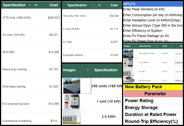The image size is (184, 126).
Task: Open the Specification chevron in the small thumbnail table
Action: (154, 46)
